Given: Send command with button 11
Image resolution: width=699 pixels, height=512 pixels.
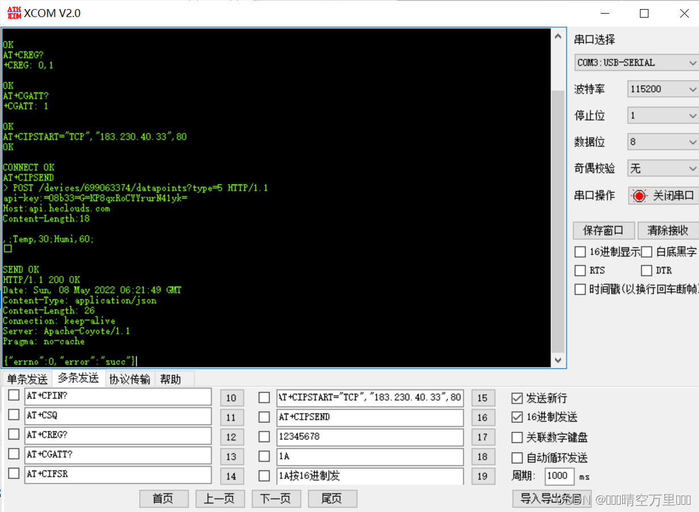Looking at the screenshot, I should (232, 418).
